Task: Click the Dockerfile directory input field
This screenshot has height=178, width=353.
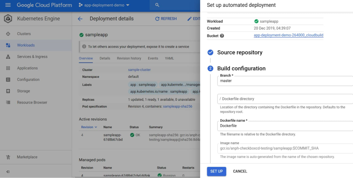Action: 285,99
